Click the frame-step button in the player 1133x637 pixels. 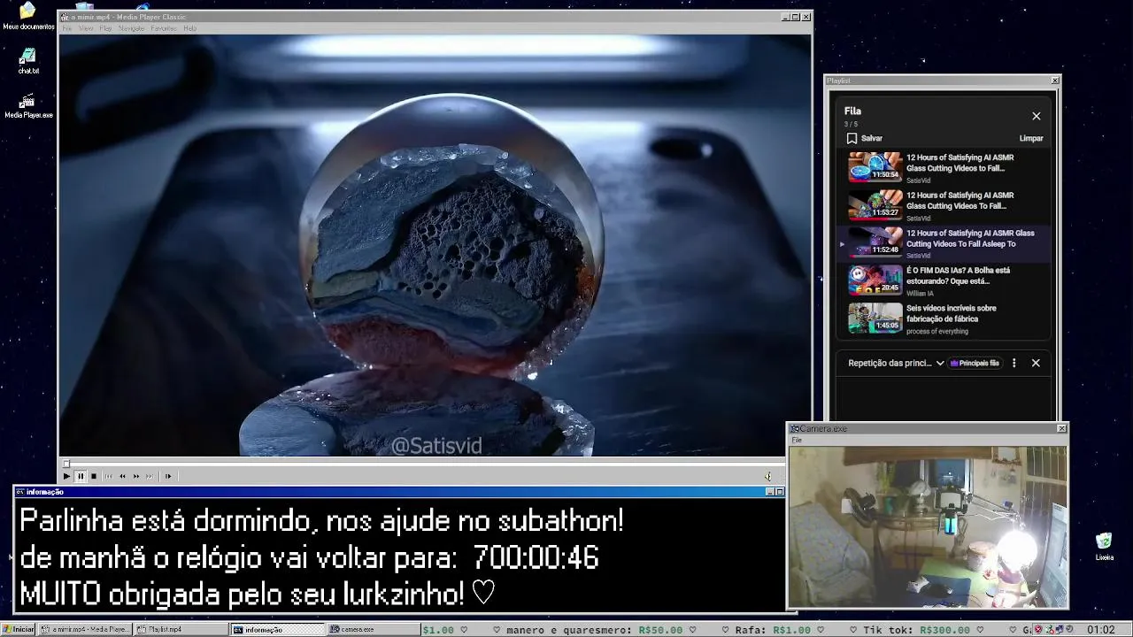coord(167,476)
